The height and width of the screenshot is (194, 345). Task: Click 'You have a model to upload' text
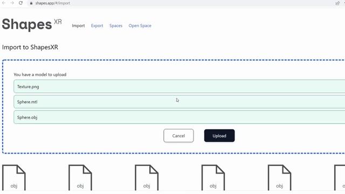point(40,74)
